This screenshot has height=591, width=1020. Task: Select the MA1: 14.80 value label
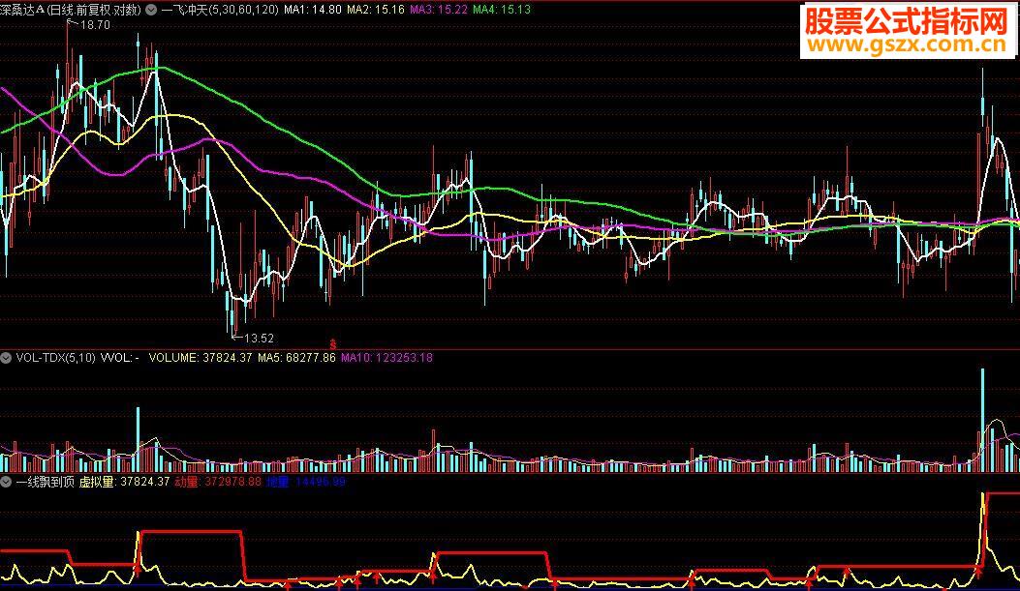click(x=313, y=10)
